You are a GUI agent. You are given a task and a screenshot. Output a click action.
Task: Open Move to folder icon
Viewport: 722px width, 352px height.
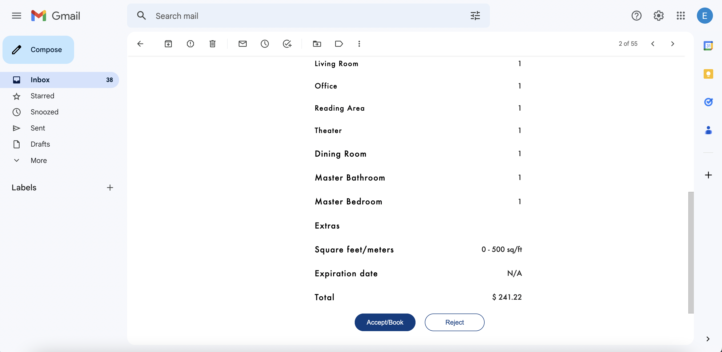[x=317, y=44]
